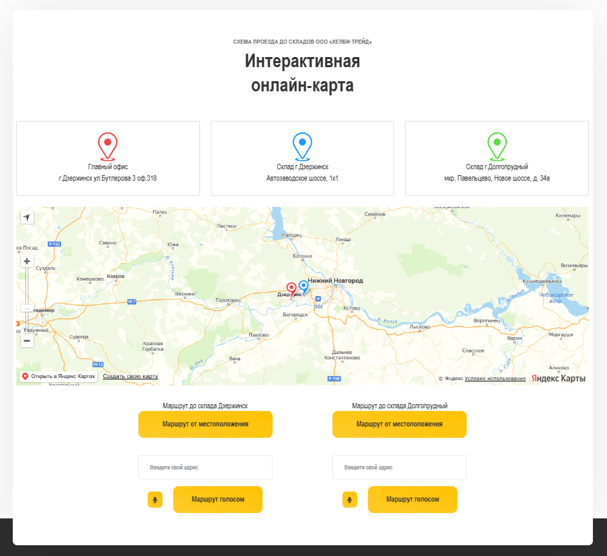Screen dimensions: 607x556
Task: Select the blue marker on the map
Action: pos(303,287)
